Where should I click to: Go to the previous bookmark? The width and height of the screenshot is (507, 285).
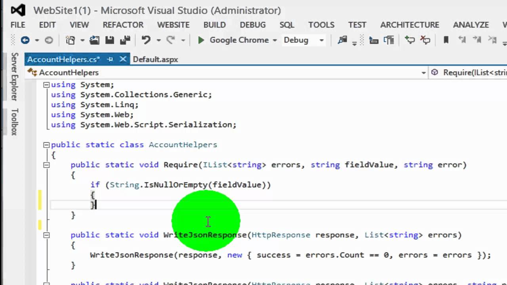[x=462, y=40]
